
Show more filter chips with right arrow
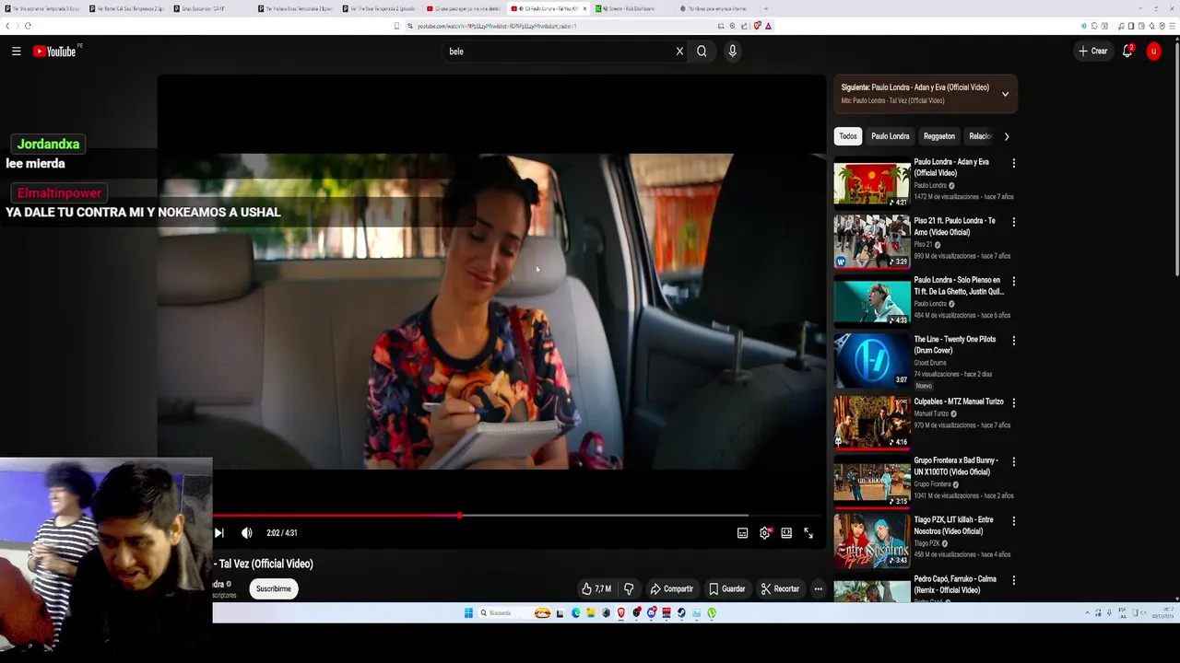pyautogui.click(x=1006, y=136)
